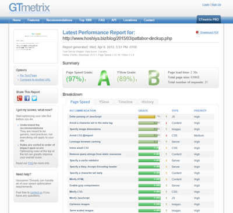Image resolution: width=233 pixels, height=213 pixels.
Task: Click the tested page URL text
Action: [117, 39]
